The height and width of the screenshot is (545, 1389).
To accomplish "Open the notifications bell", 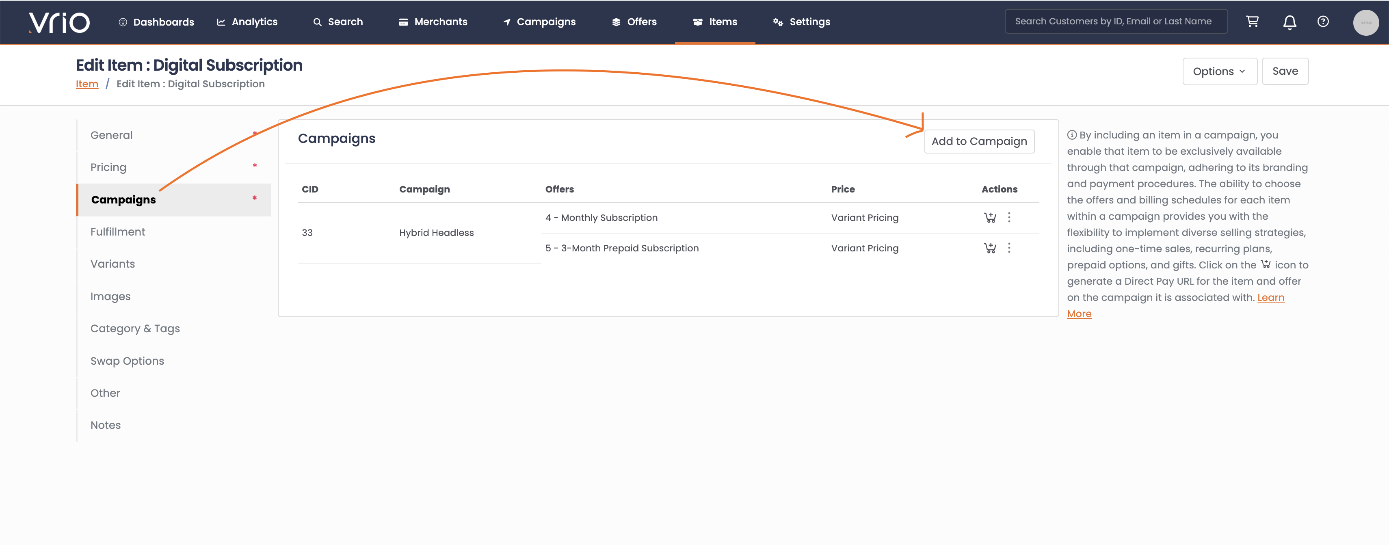I will [x=1289, y=22].
